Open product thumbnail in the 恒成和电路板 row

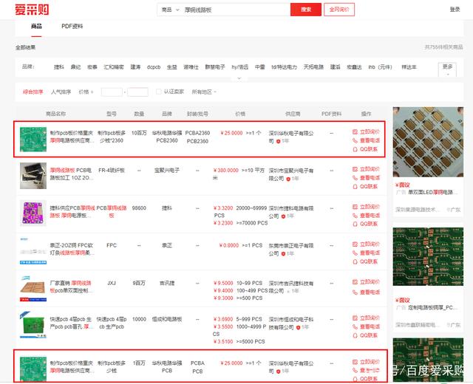33,325
